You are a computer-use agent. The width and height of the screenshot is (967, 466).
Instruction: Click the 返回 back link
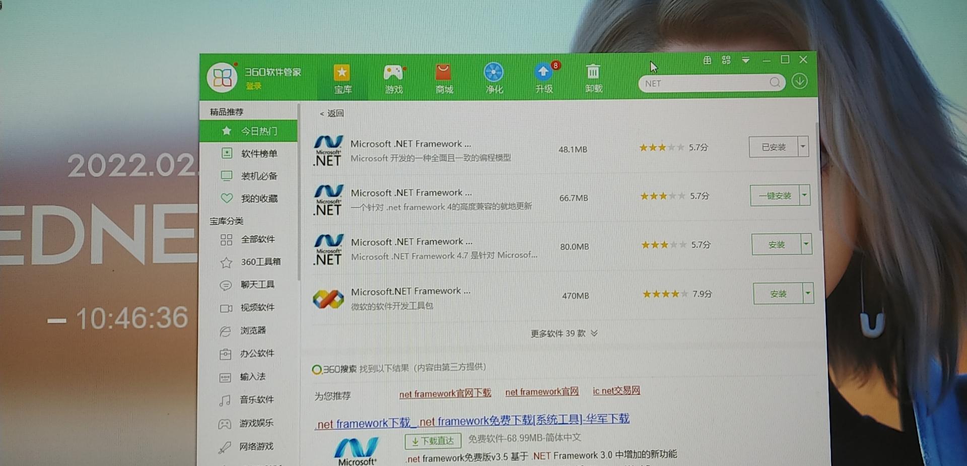pos(332,113)
